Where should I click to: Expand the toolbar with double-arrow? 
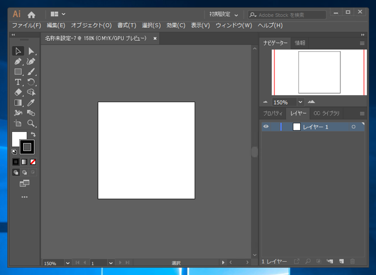click(13, 35)
